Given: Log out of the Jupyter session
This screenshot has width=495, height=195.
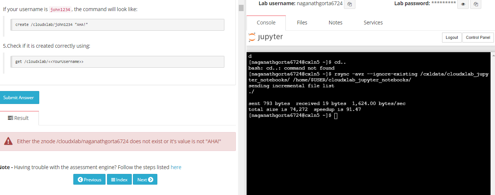Looking at the screenshot, I should (x=452, y=37).
